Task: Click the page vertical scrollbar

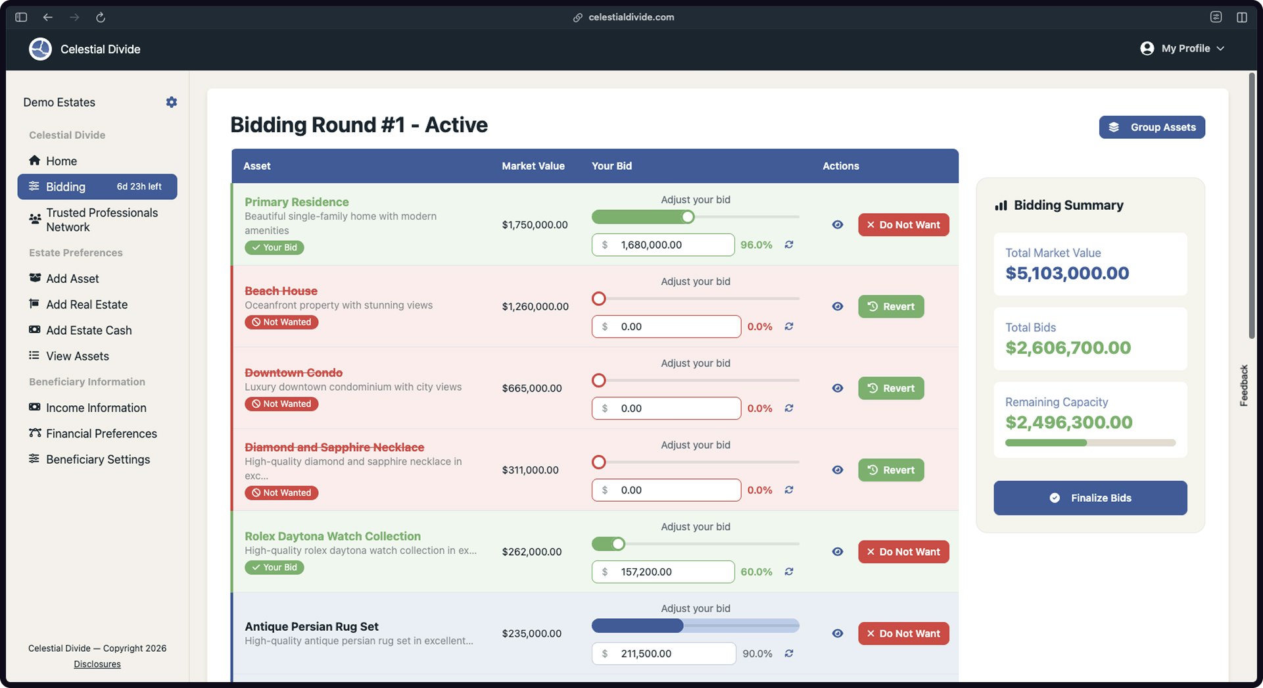Action: pyautogui.click(x=1252, y=206)
